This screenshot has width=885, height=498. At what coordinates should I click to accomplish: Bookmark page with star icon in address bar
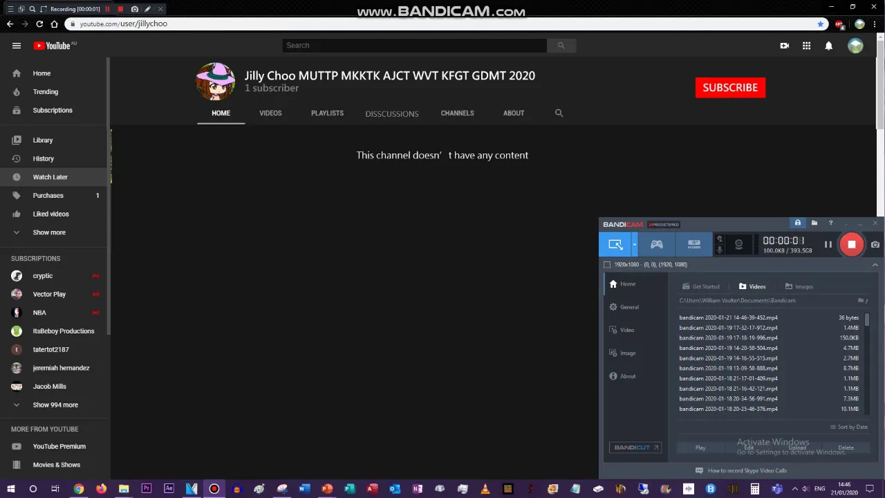coord(821,24)
